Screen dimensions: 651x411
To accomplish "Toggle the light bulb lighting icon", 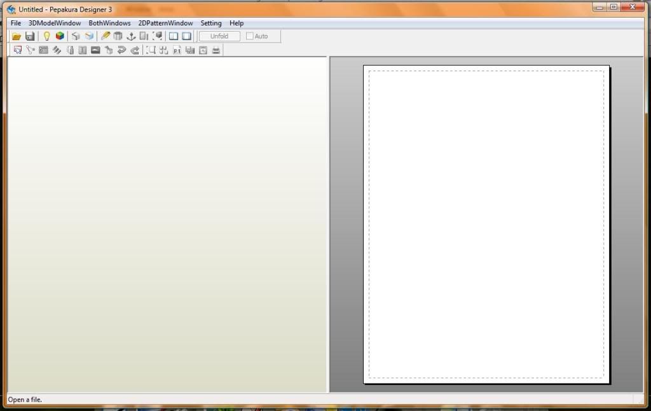I will pos(46,36).
